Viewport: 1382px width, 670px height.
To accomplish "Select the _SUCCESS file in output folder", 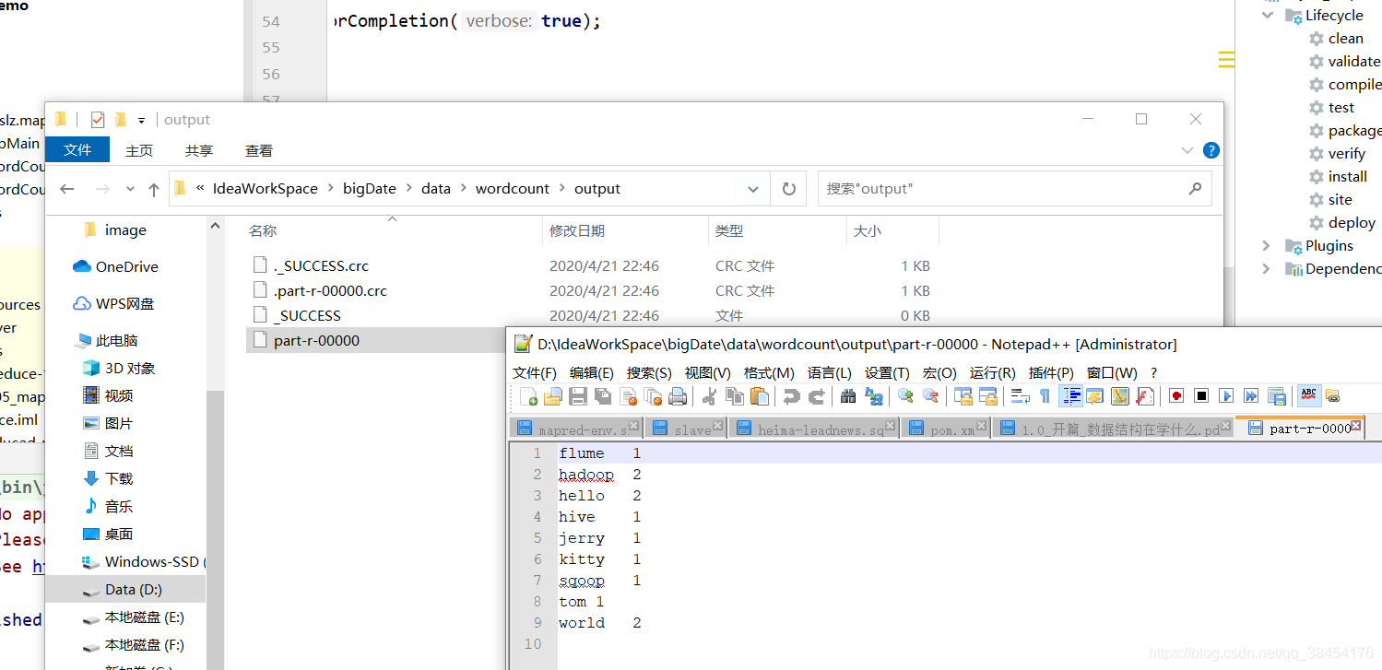I will point(307,315).
